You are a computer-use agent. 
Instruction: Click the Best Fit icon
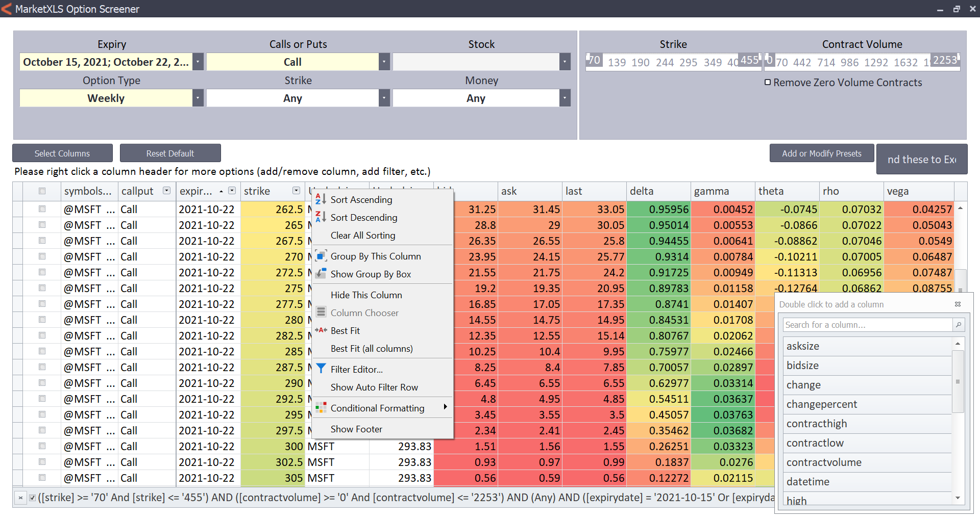point(321,330)
